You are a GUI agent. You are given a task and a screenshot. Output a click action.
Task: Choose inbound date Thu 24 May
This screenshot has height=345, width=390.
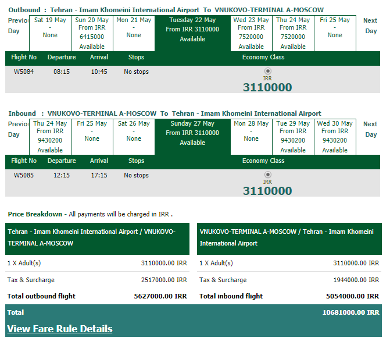[50, 137]
